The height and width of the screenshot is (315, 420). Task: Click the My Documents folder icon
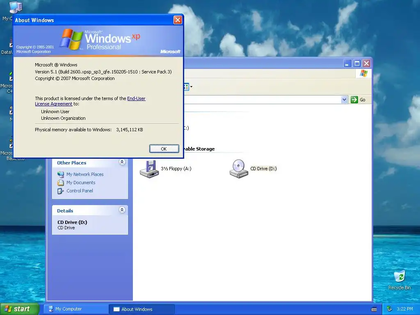tap(61, 183)
